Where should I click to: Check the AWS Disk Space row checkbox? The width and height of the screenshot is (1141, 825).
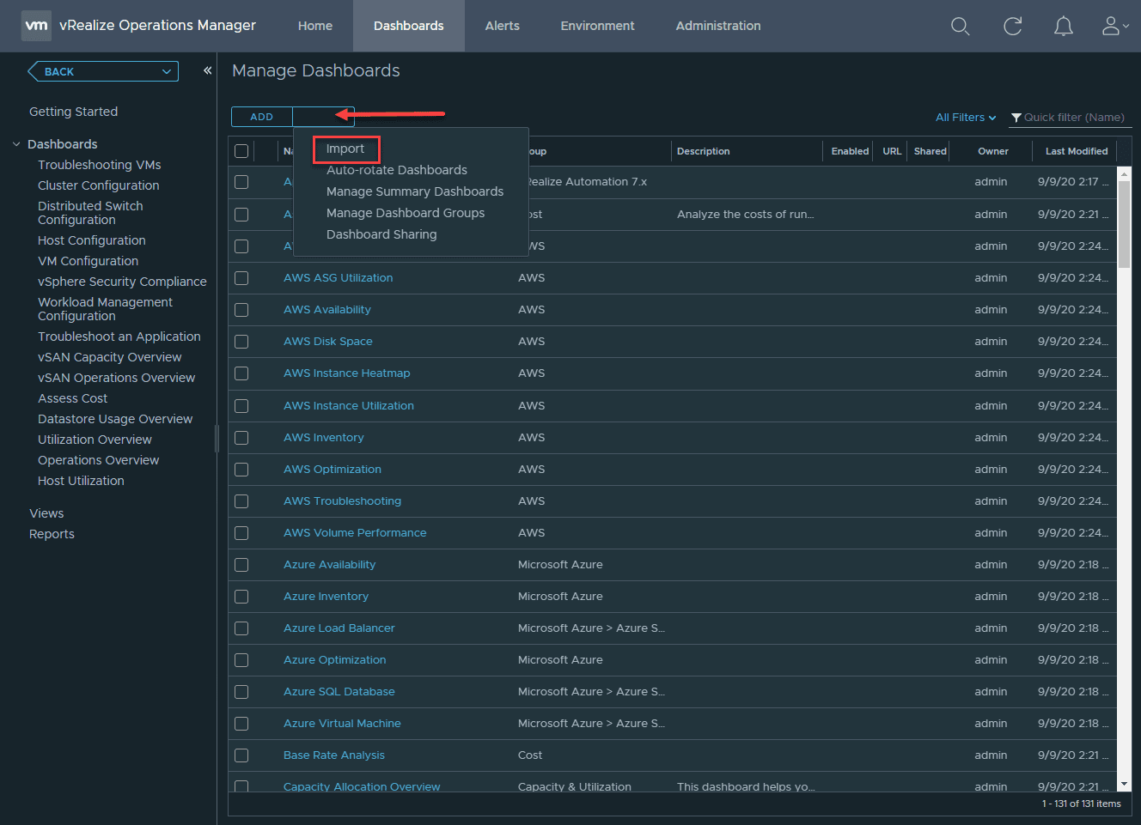[x=241, y=342]
